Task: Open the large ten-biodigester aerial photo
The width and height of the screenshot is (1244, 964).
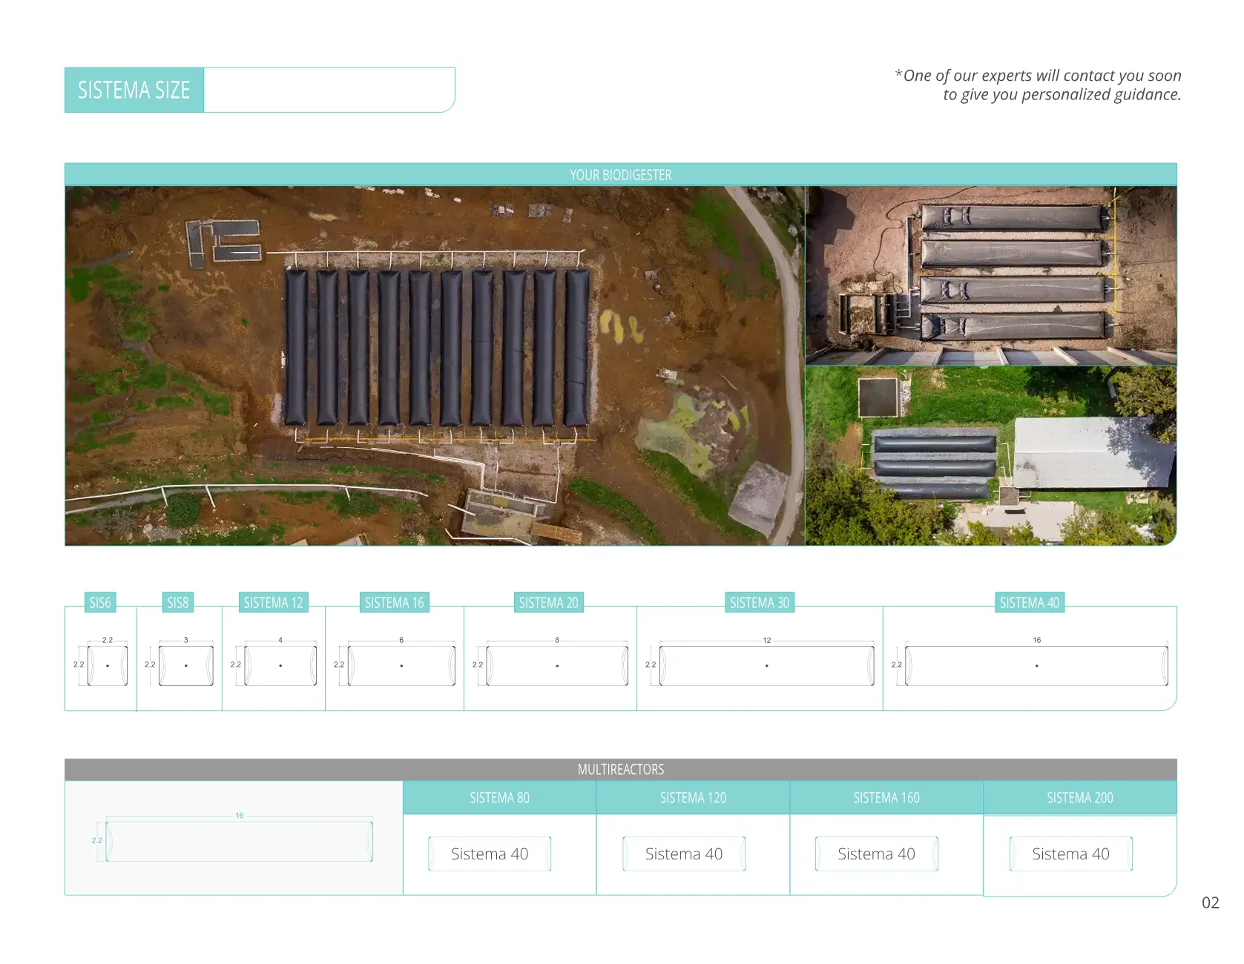Action: pos(435,366)
